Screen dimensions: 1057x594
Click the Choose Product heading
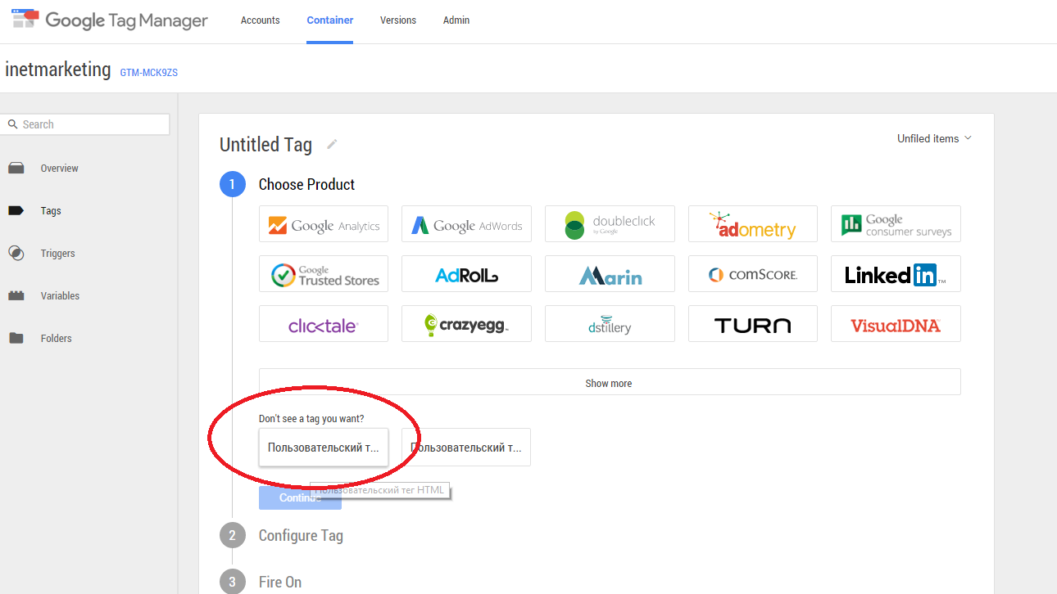306,185
